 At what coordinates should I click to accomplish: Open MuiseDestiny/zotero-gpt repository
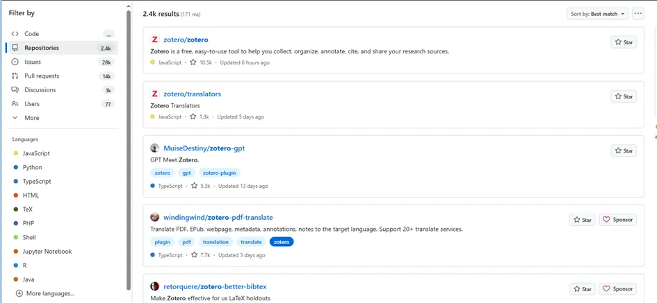pos(204,148)
